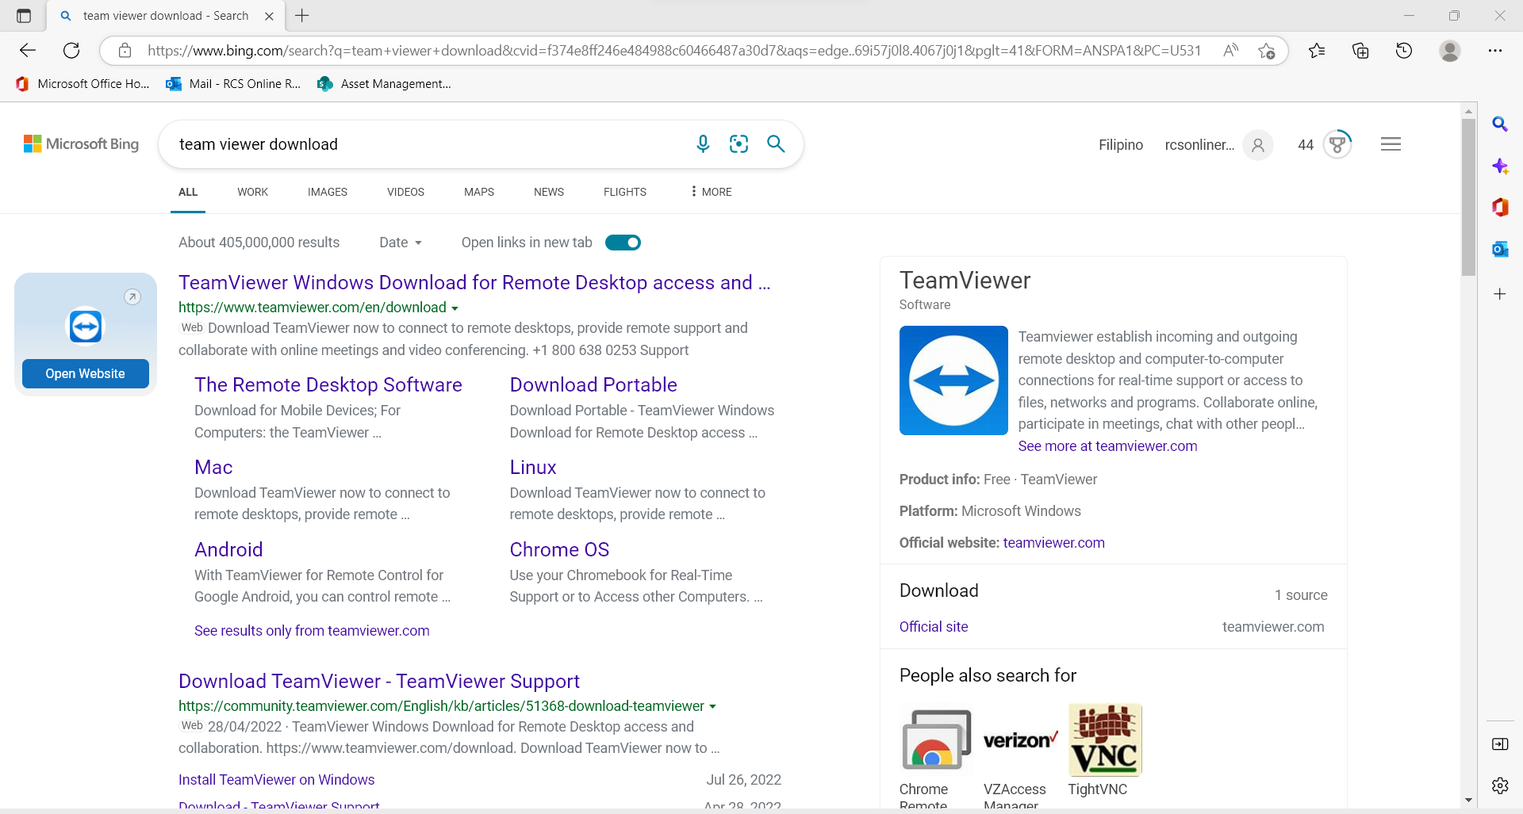Open the Android sublink

click(228, 549)
